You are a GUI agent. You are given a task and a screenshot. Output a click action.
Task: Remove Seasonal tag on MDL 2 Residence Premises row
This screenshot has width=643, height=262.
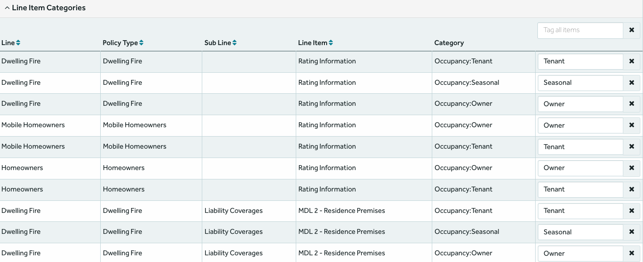[631, 232]
